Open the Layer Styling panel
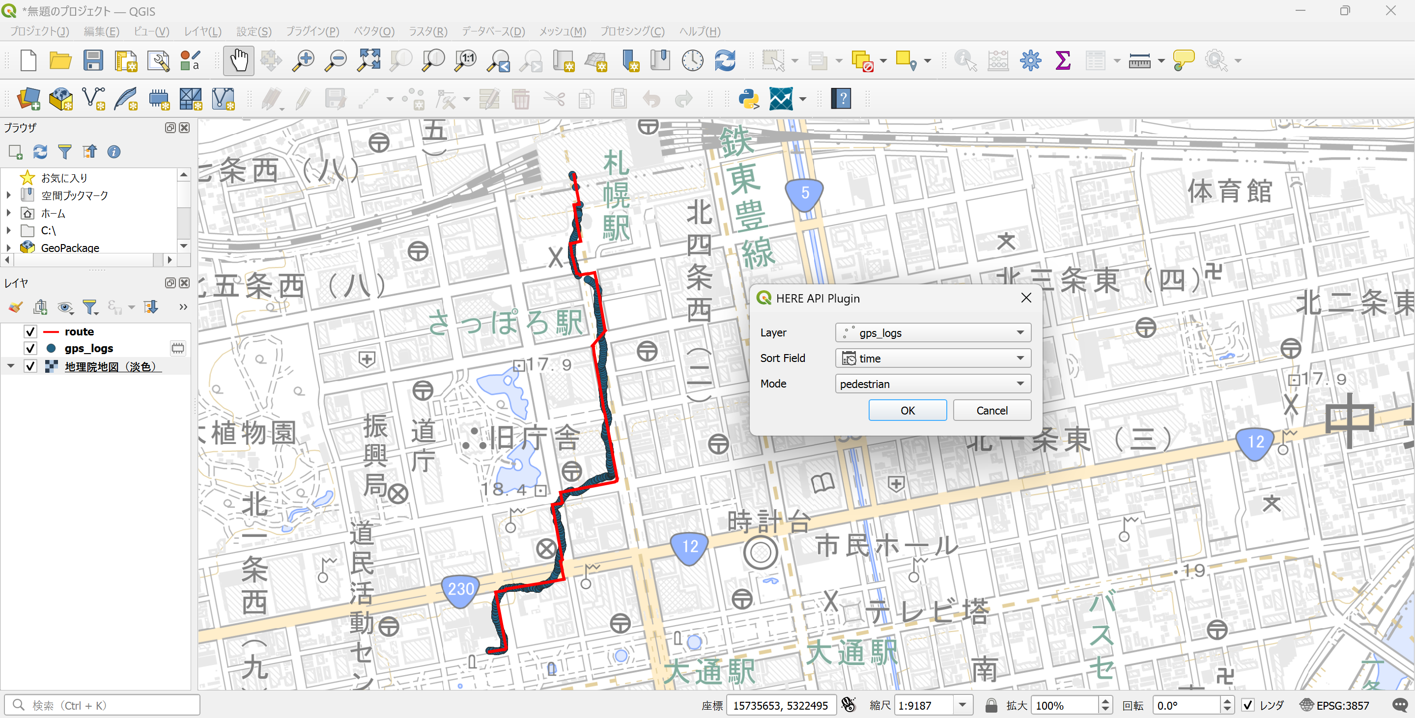This screenshot has width=1415, height=718. tap(15, 307)
